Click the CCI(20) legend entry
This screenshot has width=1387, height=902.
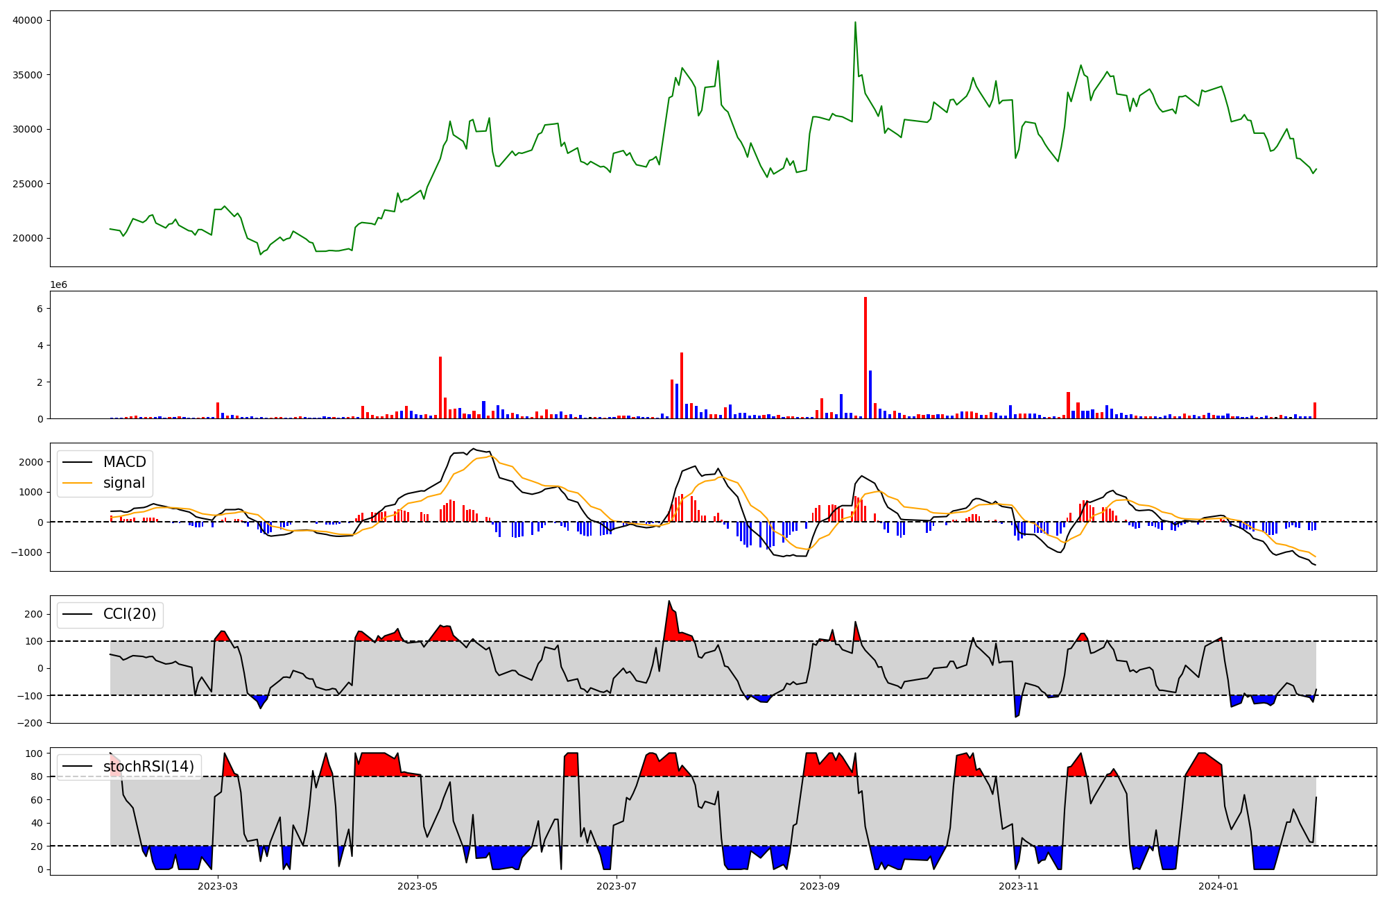[x=130, y=614]
